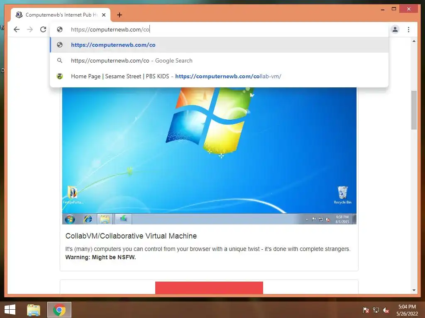Image resolution: width=425 pixels, height=318 pixels.
Task: Reload the current page
Action: (43, 29)
